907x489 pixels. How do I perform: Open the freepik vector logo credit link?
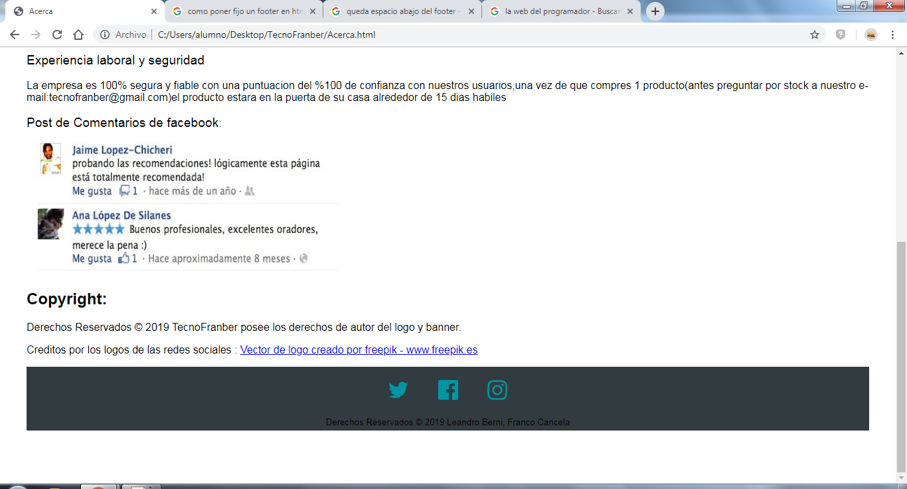tap(359, 349)
